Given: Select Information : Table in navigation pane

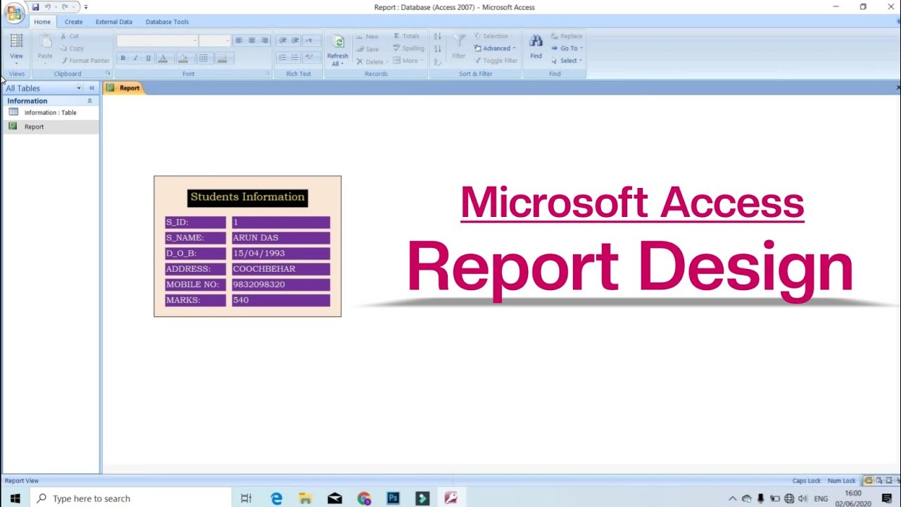Looking at the screenshot, I should pyautogui.click(x=51, y=113).
